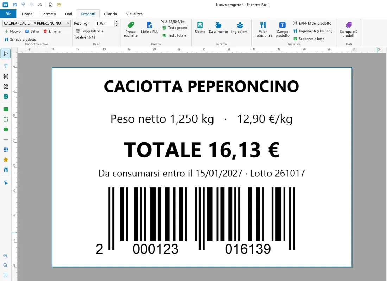Print the label via printer icon
The width and height of the screenshot is (387, 281).
40,5
